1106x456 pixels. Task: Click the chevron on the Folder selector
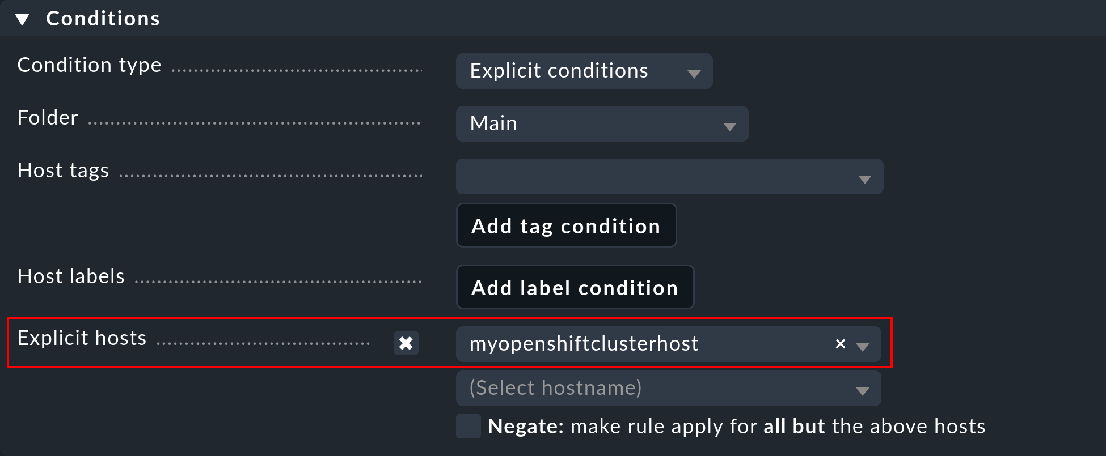(x=731, y=124)
